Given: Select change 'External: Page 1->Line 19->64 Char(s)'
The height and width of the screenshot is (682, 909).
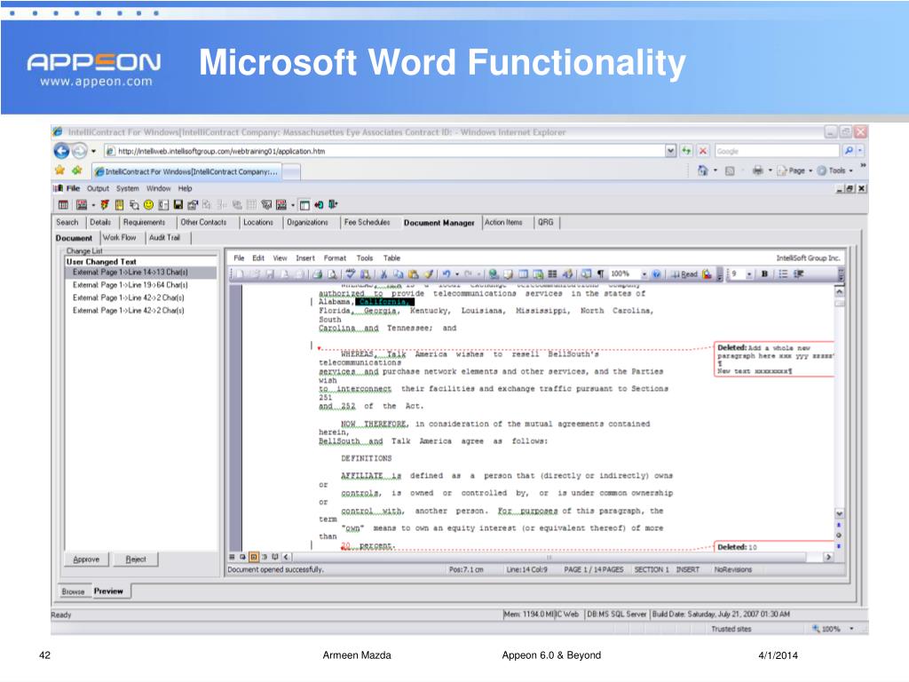Looking at the screenshot, I should [x=130, y=285].
